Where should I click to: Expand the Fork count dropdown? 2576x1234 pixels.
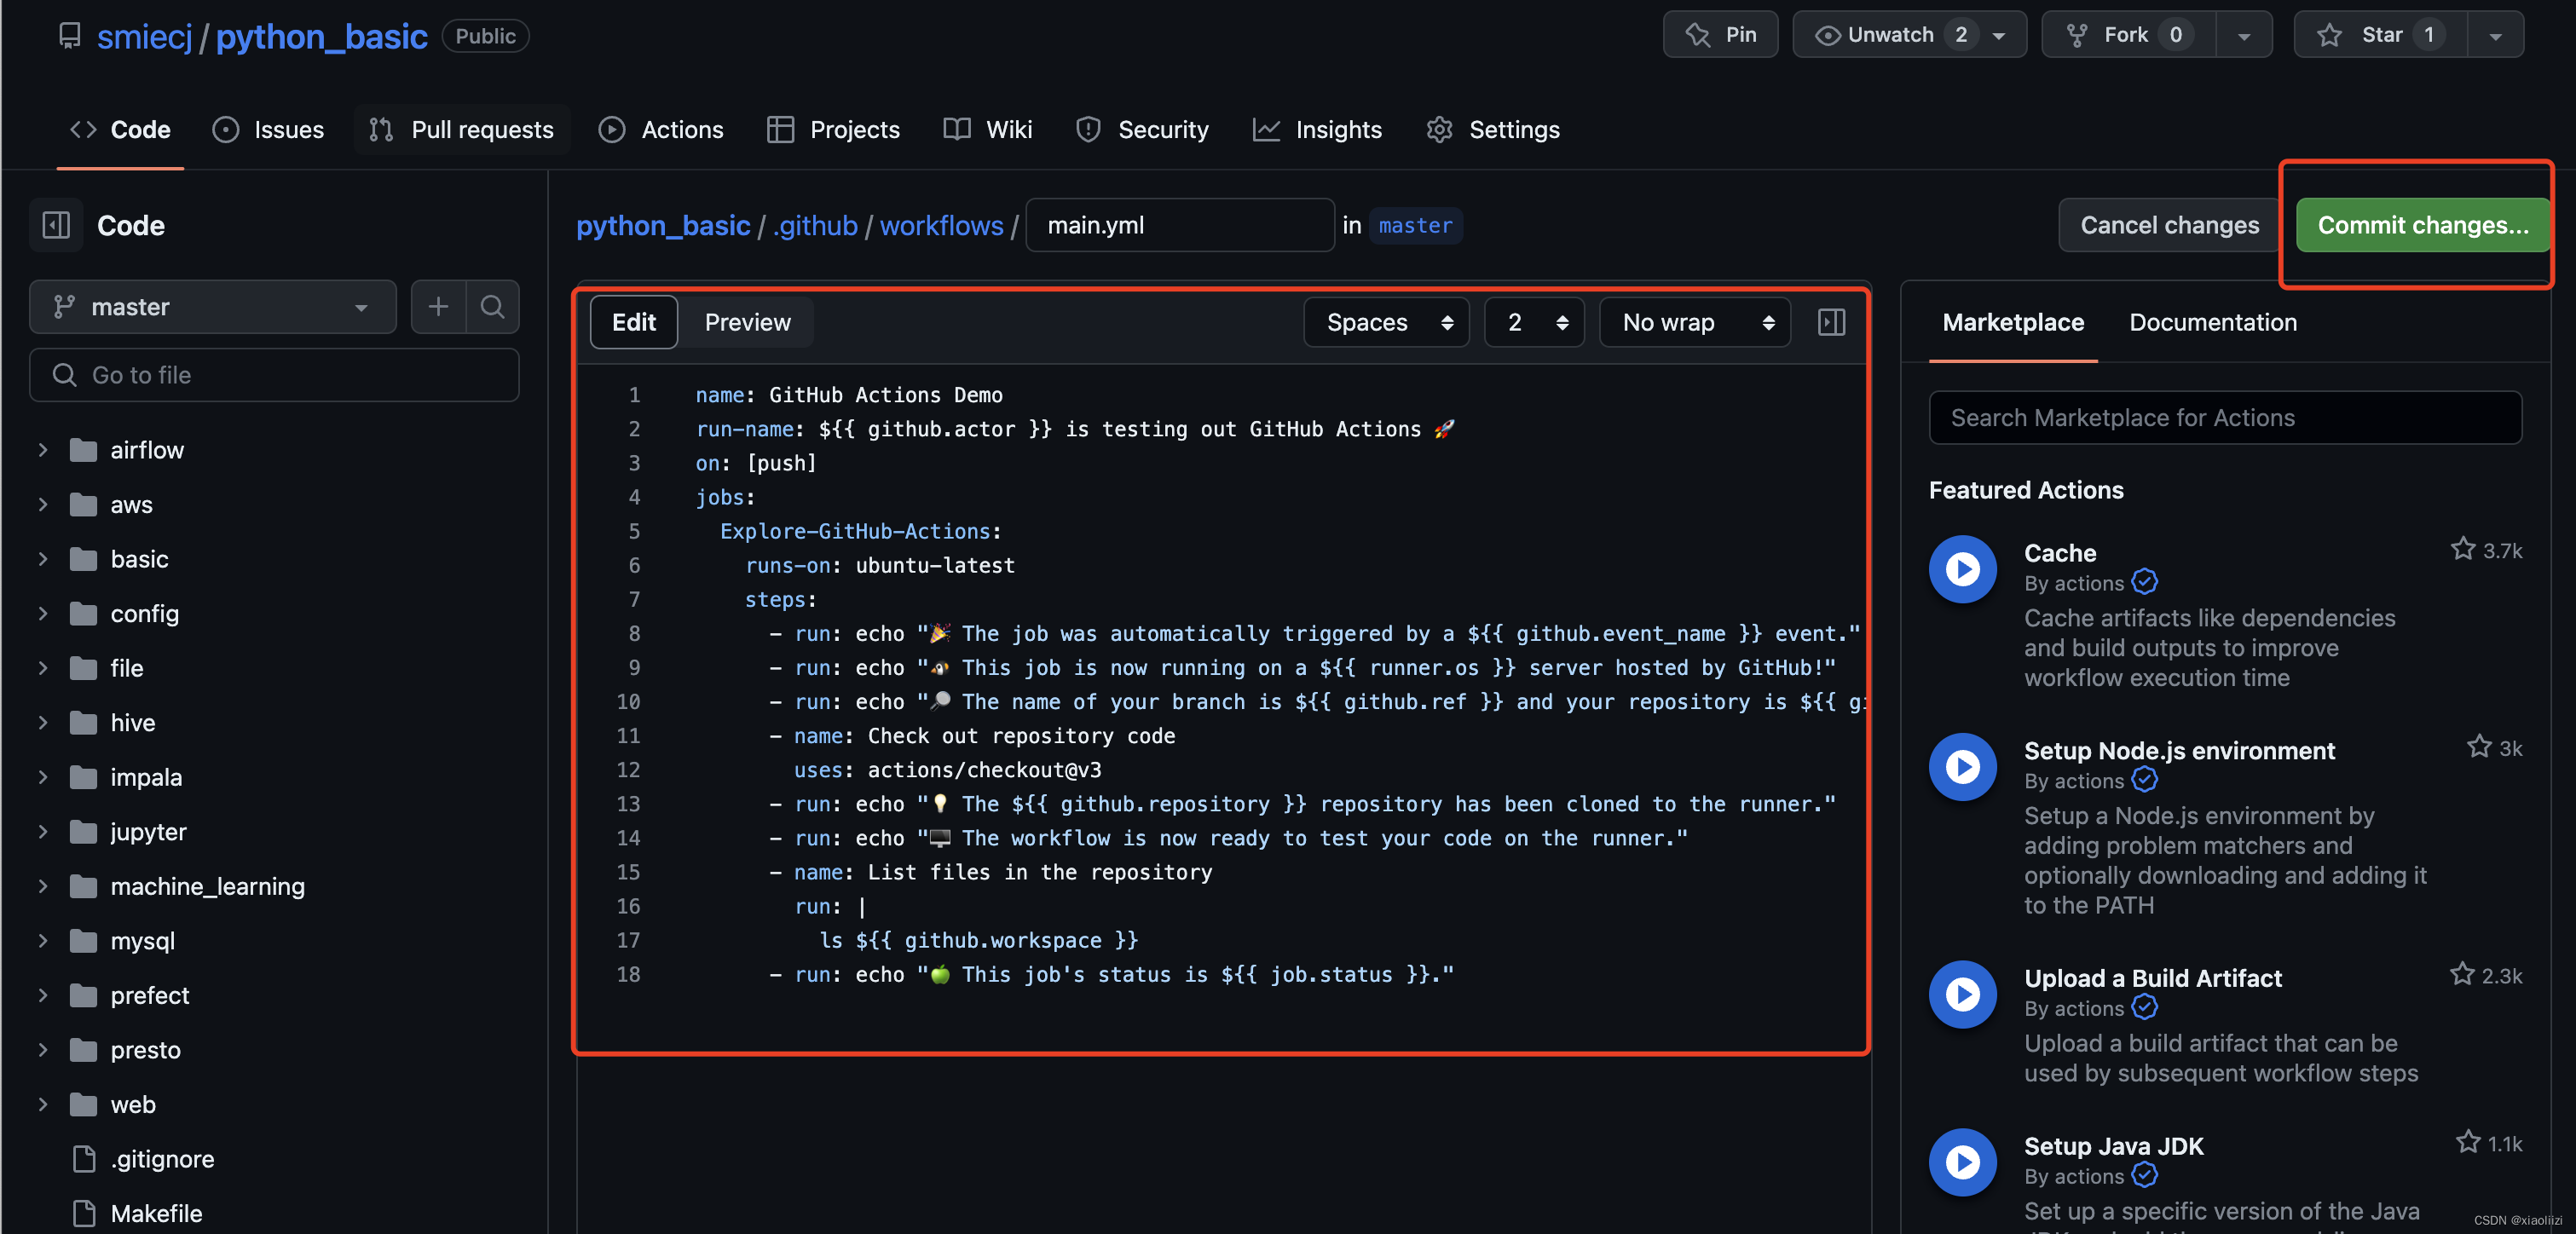click(2241, 33)
